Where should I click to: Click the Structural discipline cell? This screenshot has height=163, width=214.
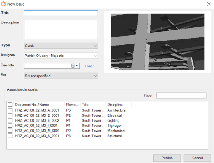(x=115, y=136)
